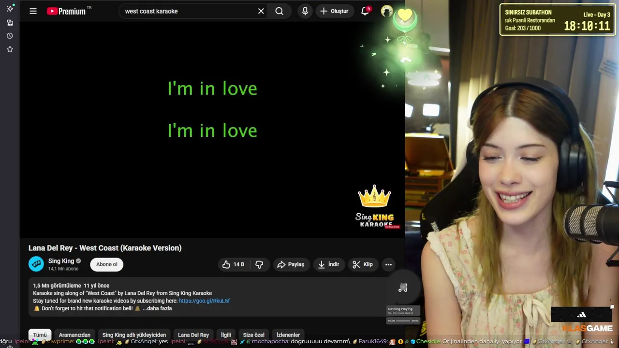Click the 'SINIRSIZ SUBATHON' overlay title
619x348 pixels.
click(528, 13)
